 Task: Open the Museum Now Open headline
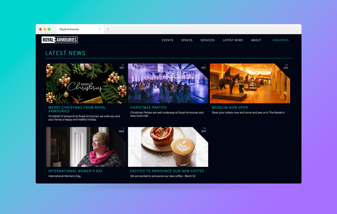click(230, 107)
